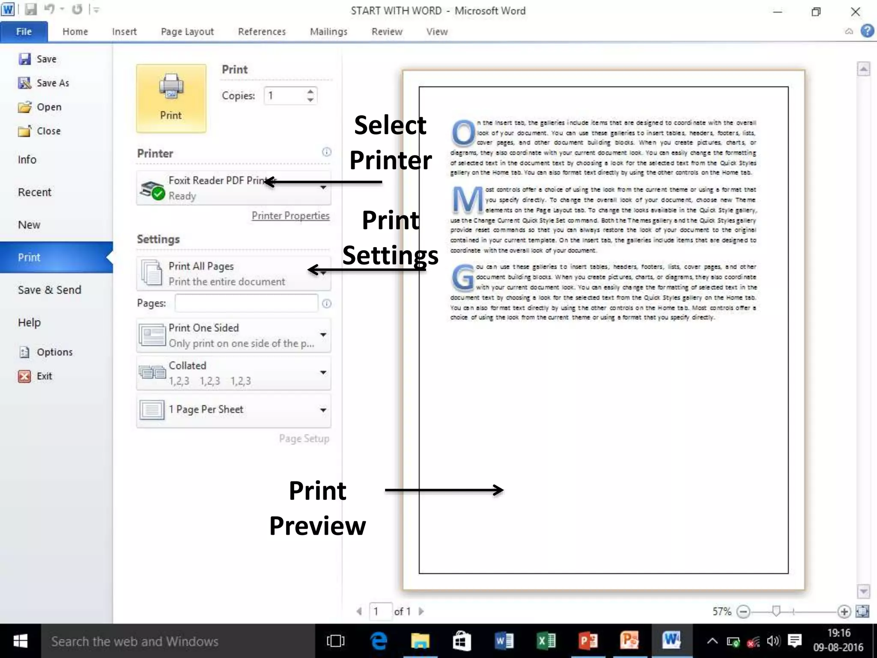Select Info in Backstage menu
877x658 pixels.
pos(27,159)
